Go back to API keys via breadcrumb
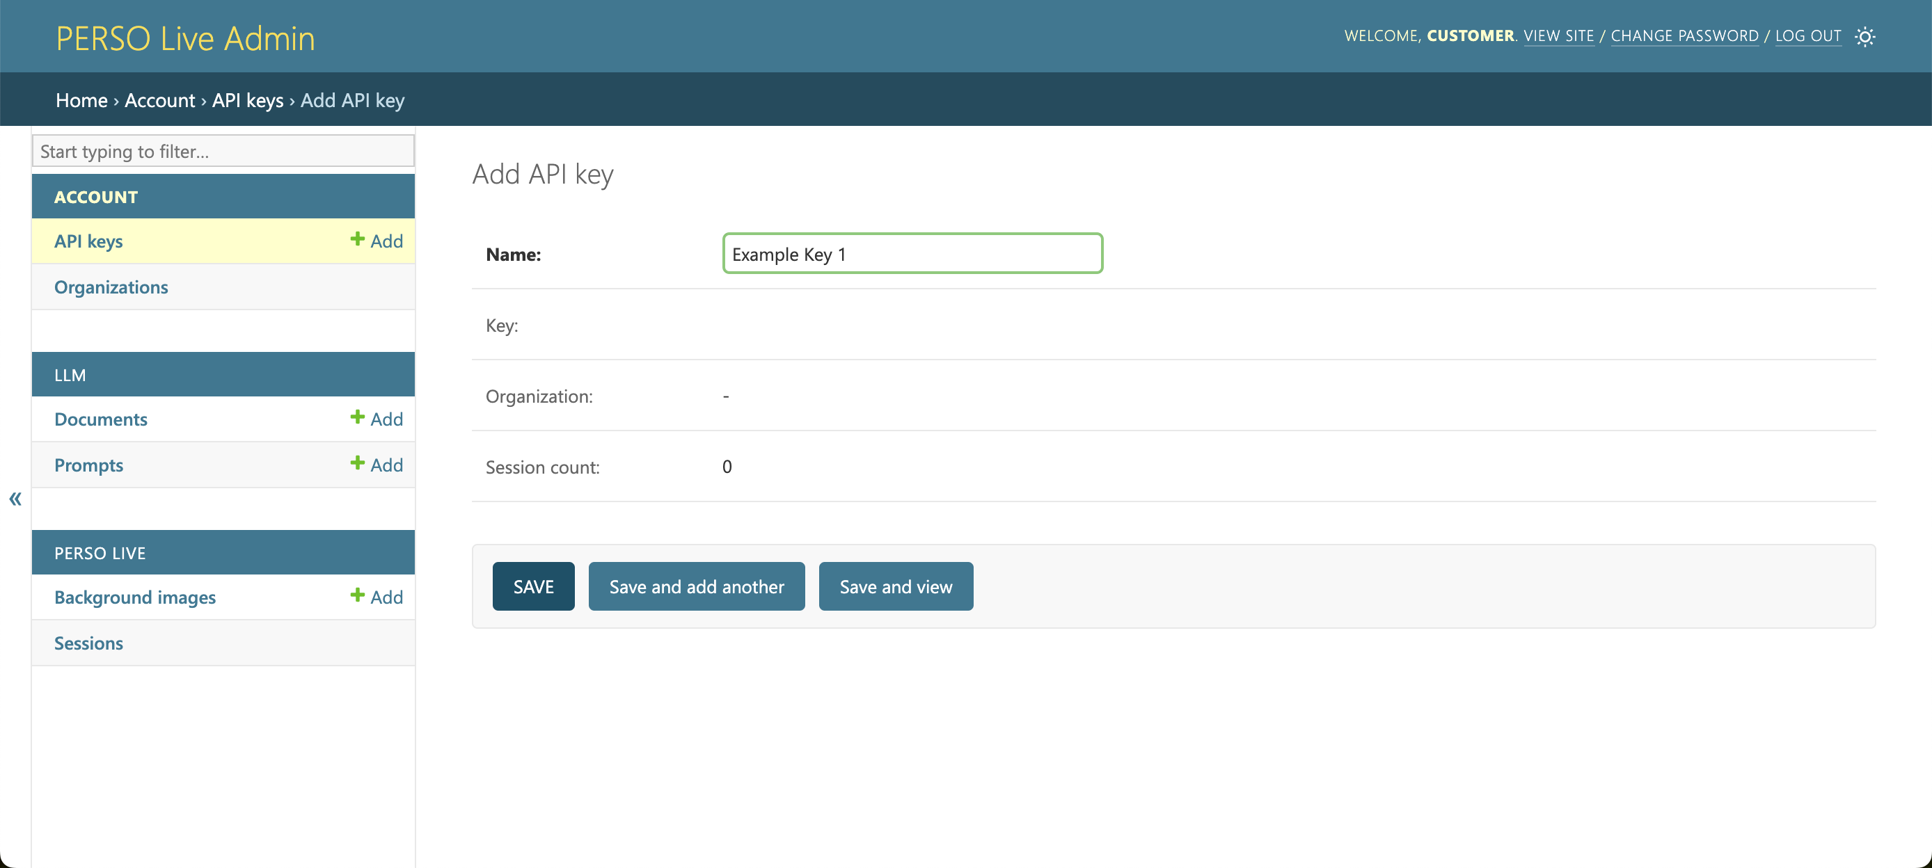This screenshot has height=868, width=1932. [248, 99]
